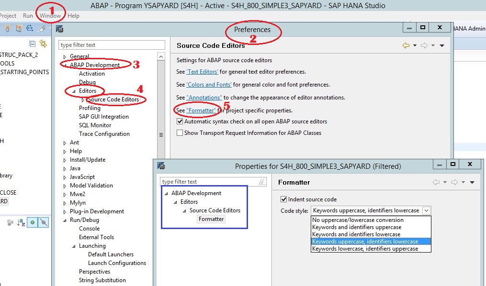This screenshot has width=486, height=286.
Task: Click the grey spheres outline toolbar icon
Action: (x=10, y=222)
